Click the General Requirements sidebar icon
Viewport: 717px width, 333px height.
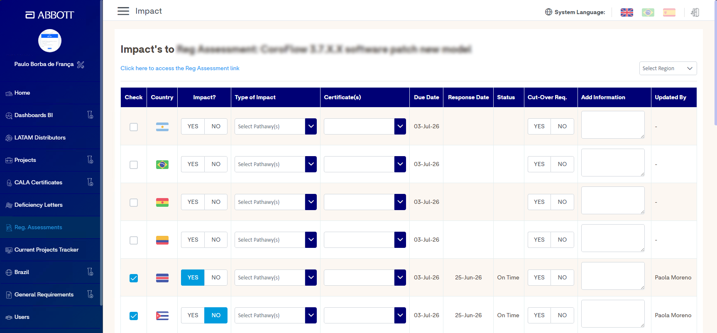point(9,295)
